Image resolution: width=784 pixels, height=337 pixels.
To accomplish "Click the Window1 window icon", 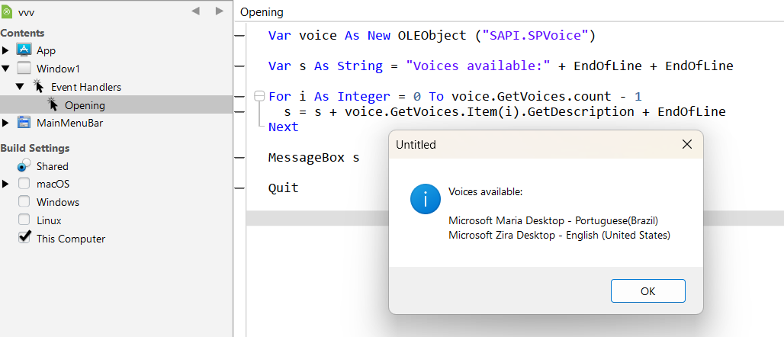I will pos(24,69).
